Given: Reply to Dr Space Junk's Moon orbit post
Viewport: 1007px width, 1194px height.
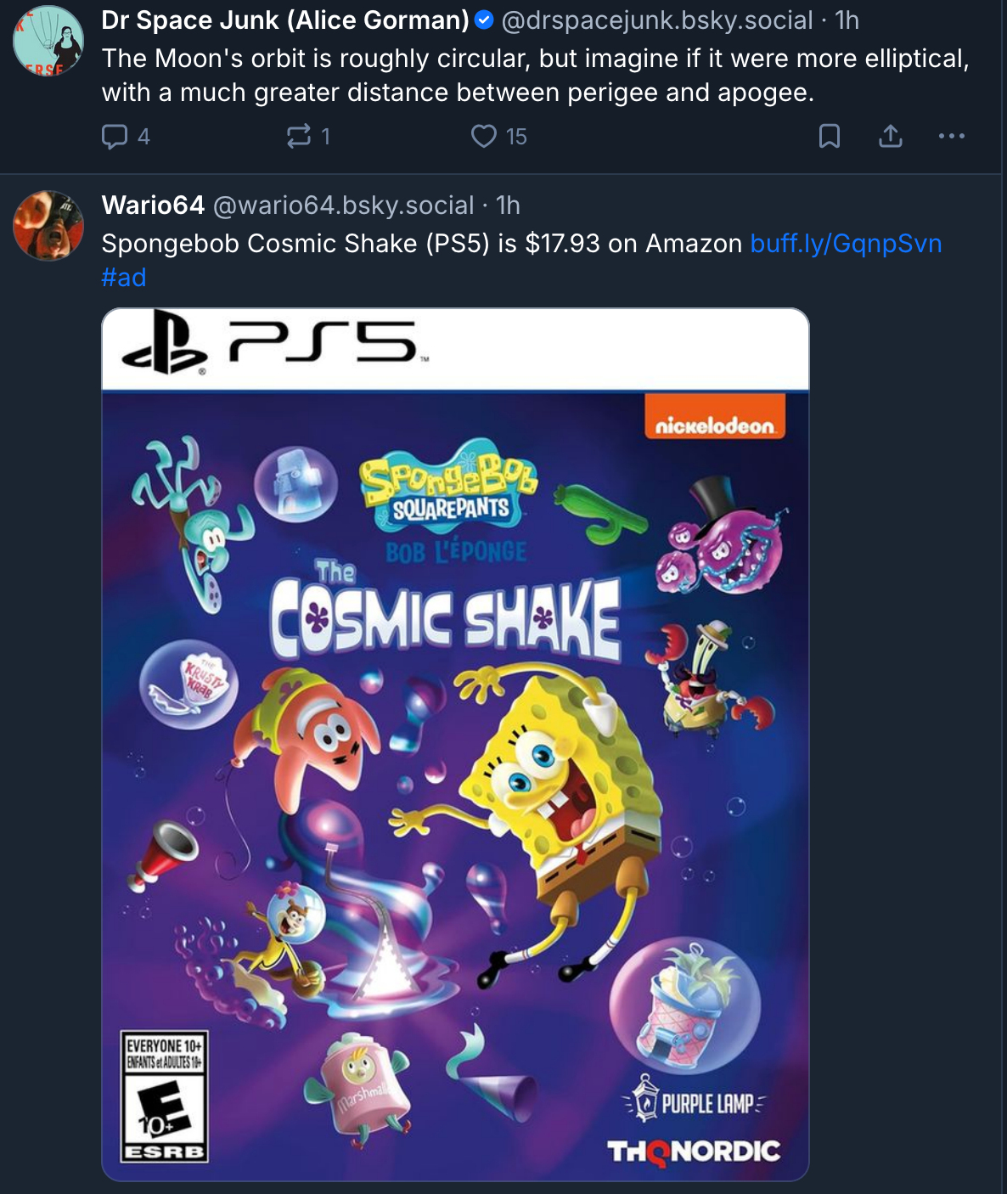Looking at the screenshot, I should coord(115,137).
